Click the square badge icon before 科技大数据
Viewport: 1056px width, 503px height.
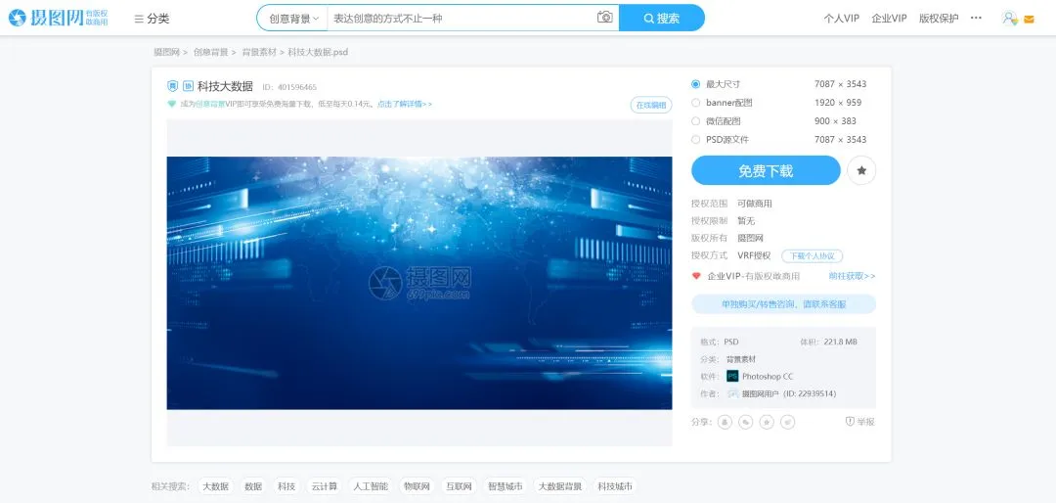(x=188, y=86)
